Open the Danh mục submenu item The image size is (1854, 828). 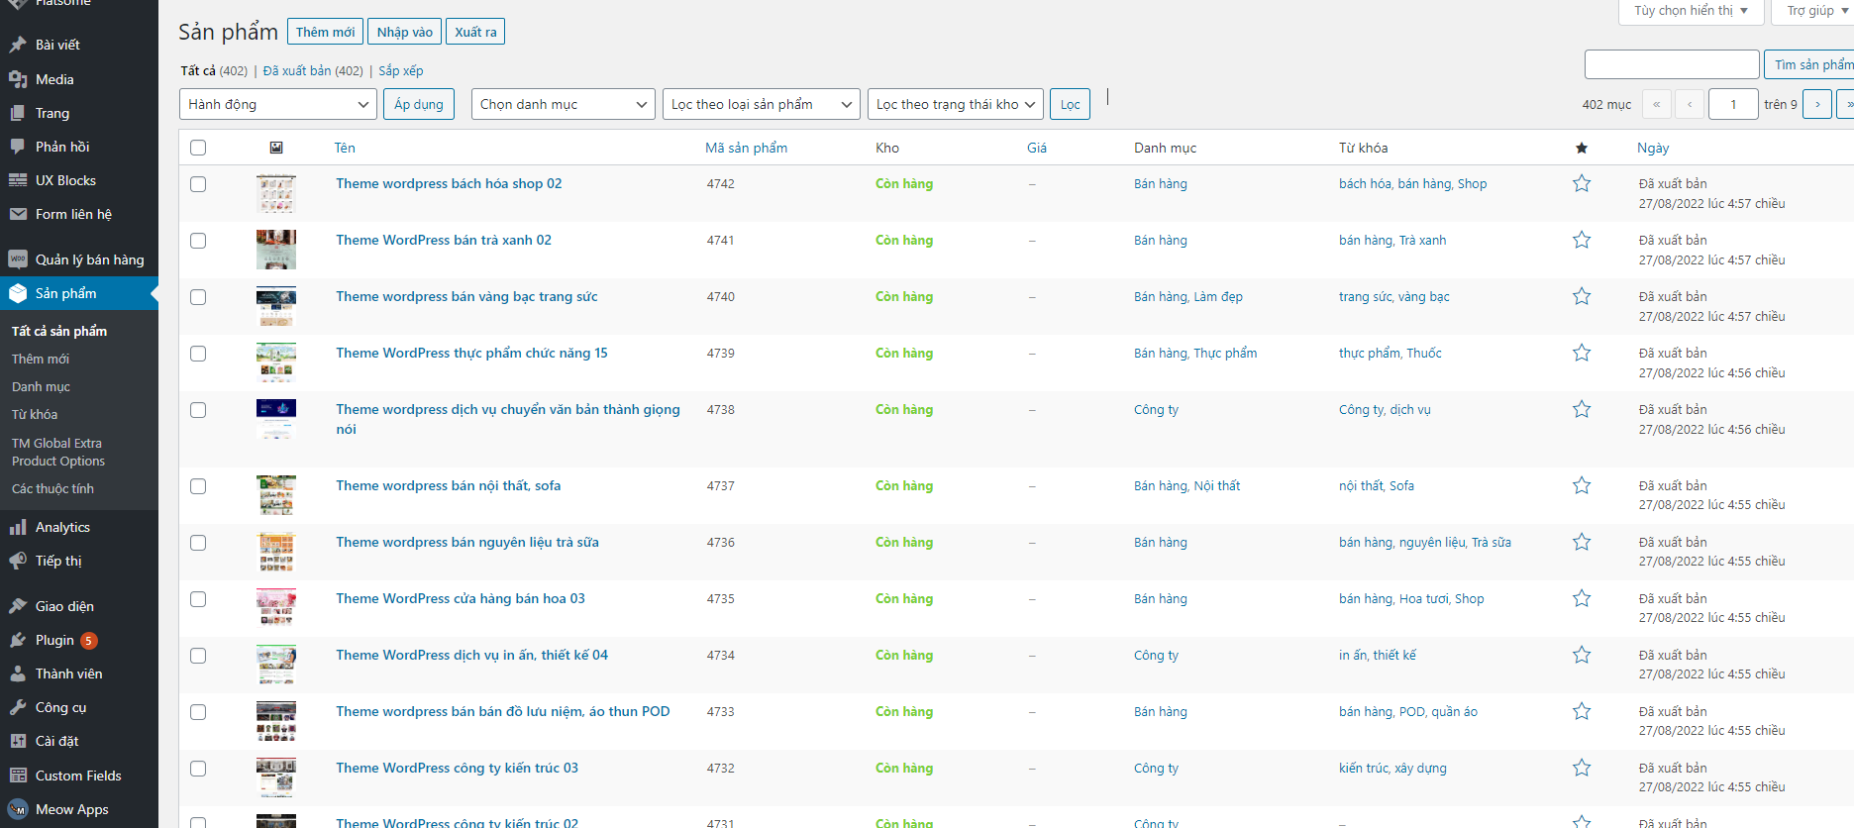tap(41, 386)
